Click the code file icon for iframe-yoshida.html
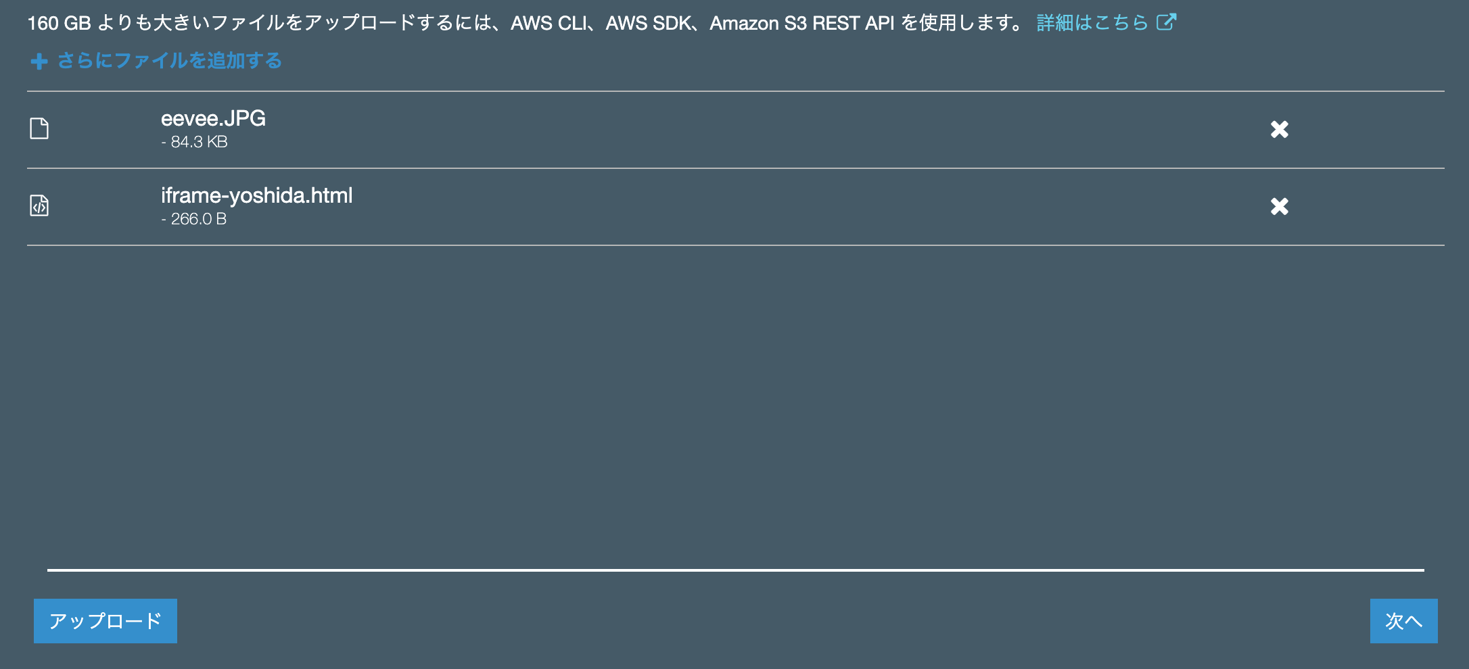 [39, 205]
